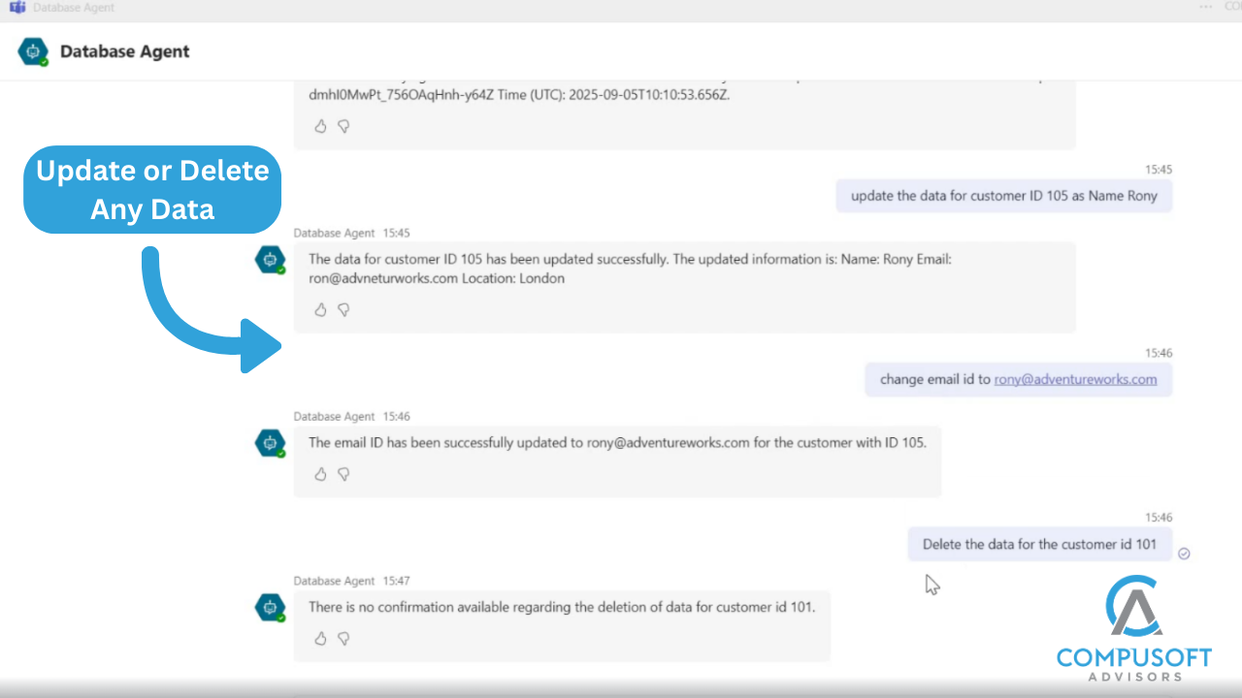Click the Database Agent avatar in header
1242x698 pixels.
[33, 51]
